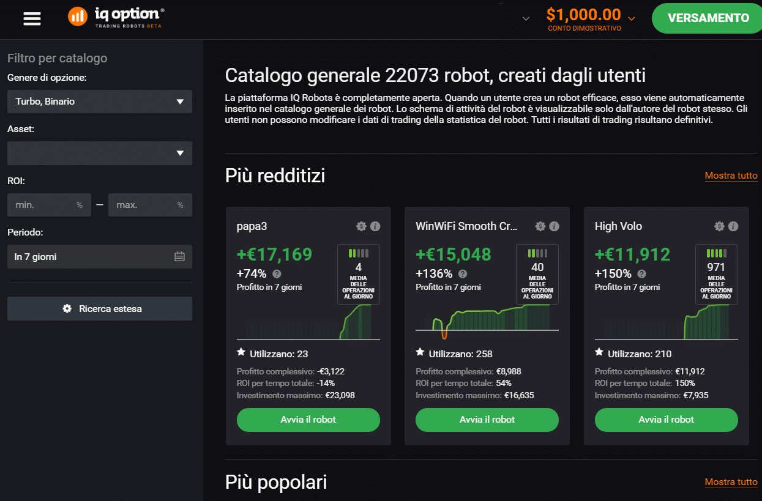
Task: Open Ricerca estesa advanced search
Action: coord(100,309)
